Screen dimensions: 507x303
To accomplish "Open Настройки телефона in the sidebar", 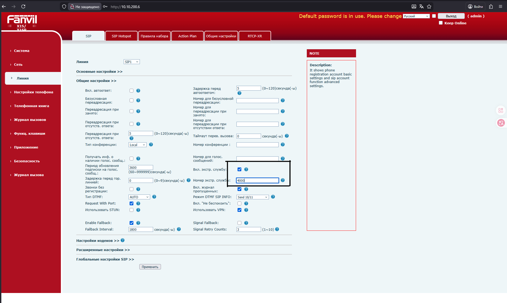I will click(34, 92).
